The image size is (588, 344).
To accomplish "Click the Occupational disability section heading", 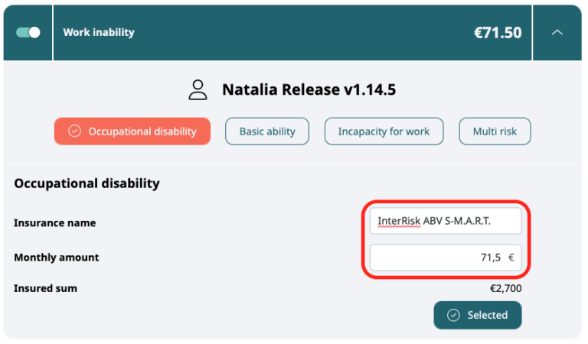I will tap(87, 183).
